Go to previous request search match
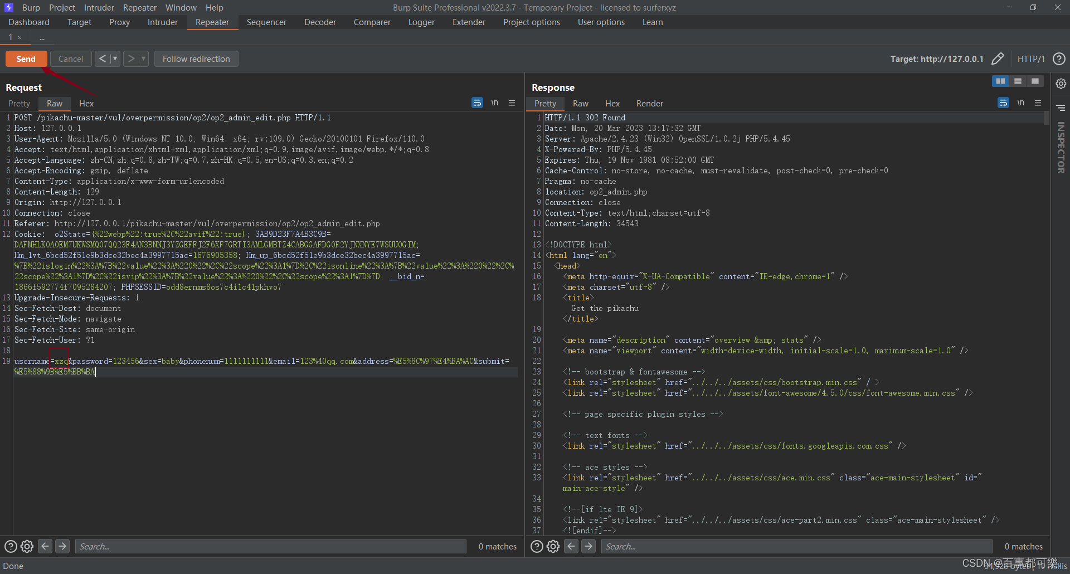 [46, 547]
